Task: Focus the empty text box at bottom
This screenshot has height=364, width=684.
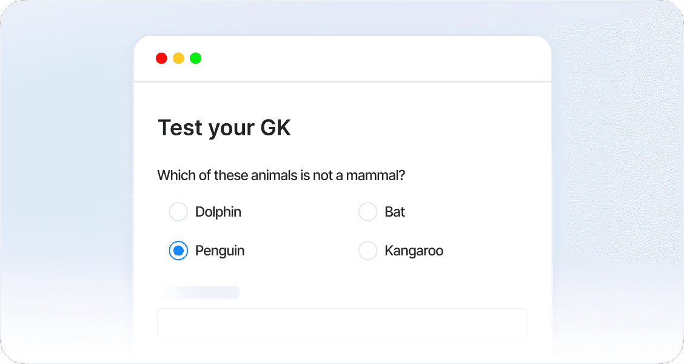Action: point(342,326)
